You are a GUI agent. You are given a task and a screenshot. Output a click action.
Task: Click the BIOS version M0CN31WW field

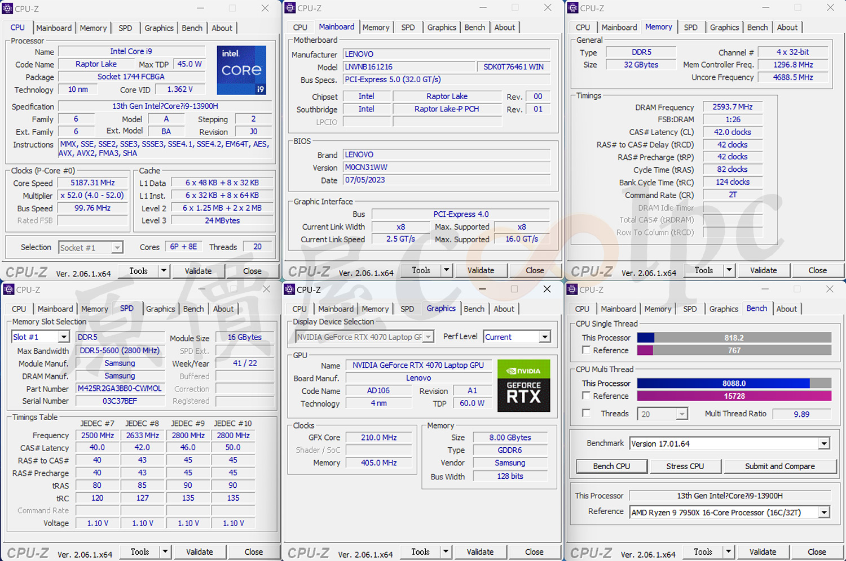[447, 167]
